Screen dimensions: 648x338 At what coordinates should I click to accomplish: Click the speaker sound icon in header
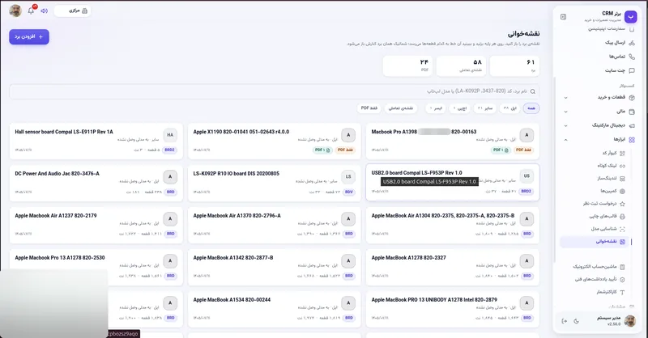(x=45, y=11)
